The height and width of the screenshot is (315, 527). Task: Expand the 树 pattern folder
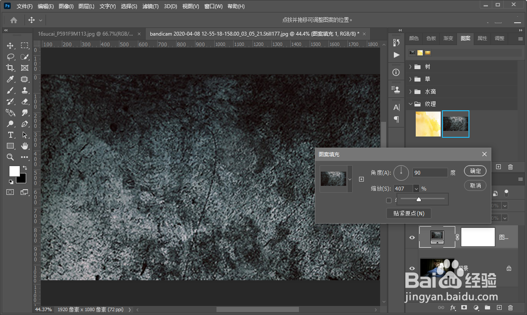pos(410,67)
